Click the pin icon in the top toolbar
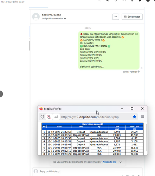The image size is (155, 176). tap(140, 1)
